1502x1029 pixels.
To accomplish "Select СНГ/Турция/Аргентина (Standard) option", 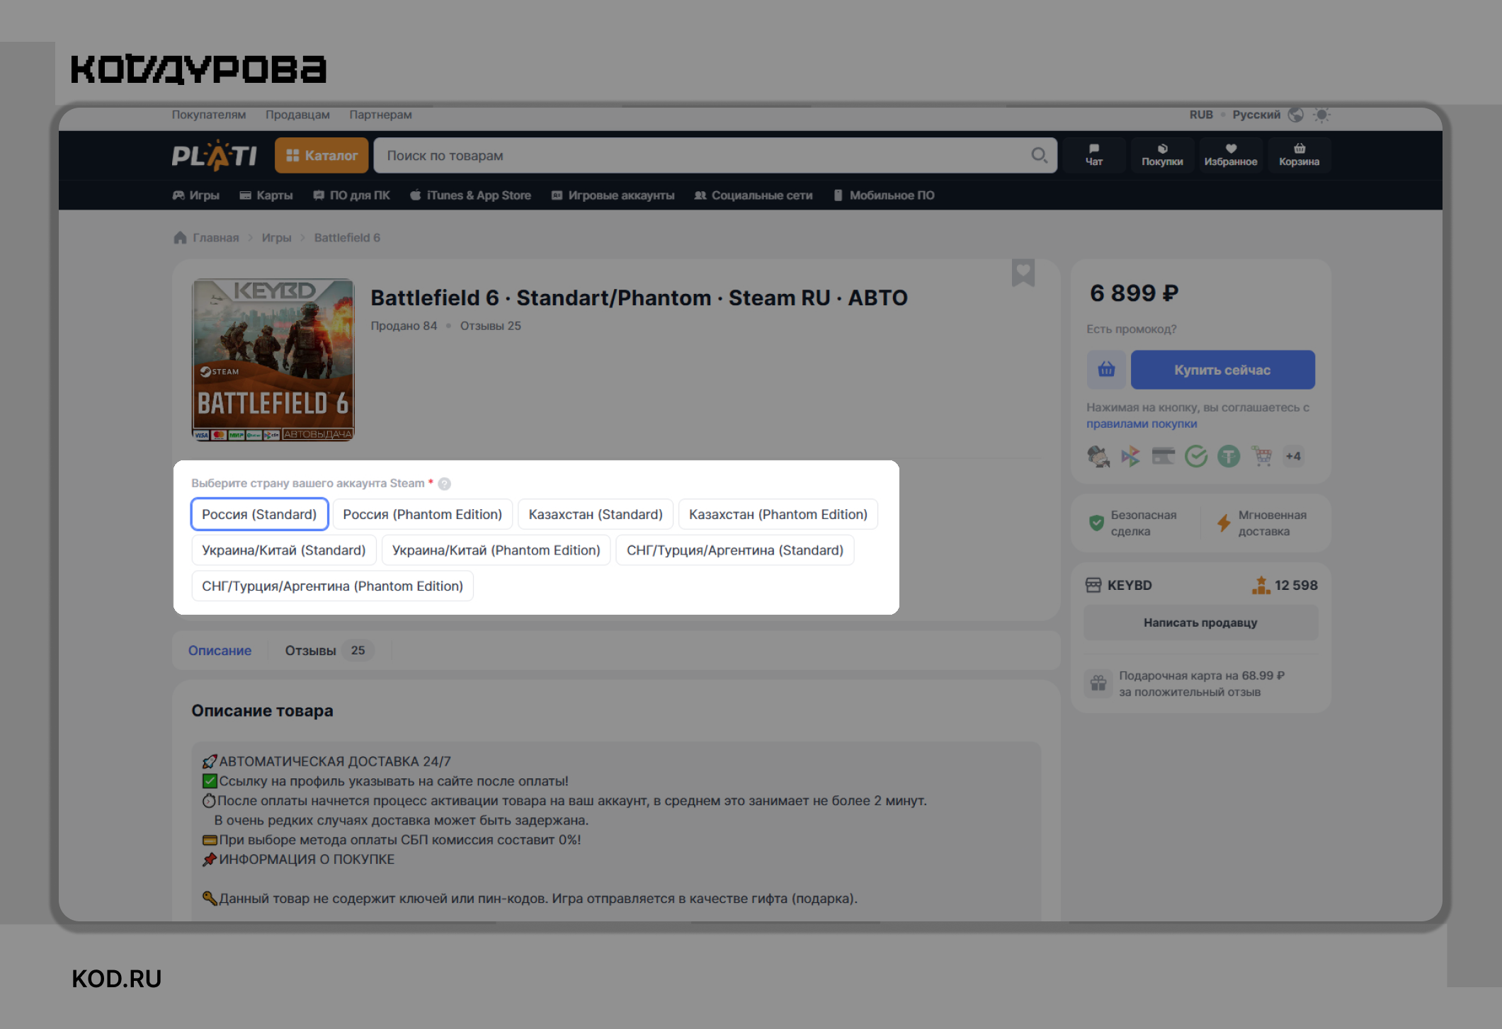I will [735, 550].
